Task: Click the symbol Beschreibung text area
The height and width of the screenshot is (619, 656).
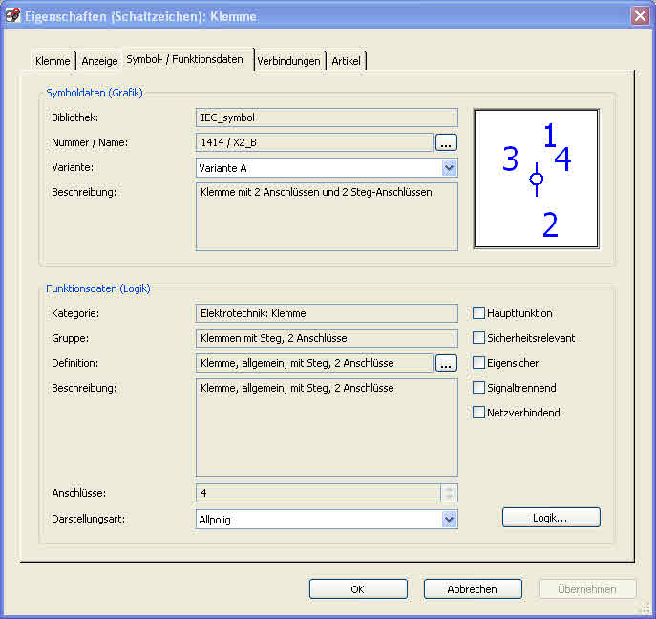Action: pyautogui.click(x=327, y=217)
